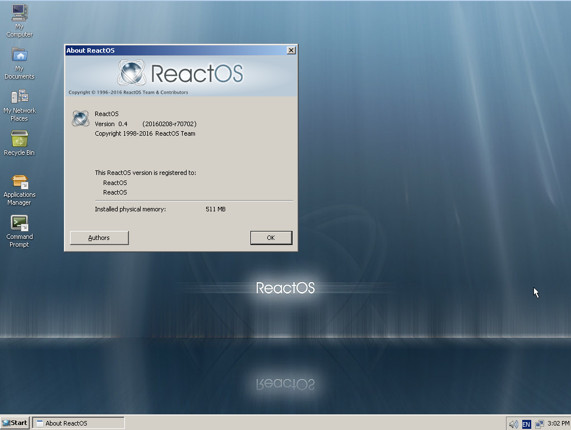Click the Installed physical memory value 511 MB
The image size is (571, 430).
pos(215,209)
